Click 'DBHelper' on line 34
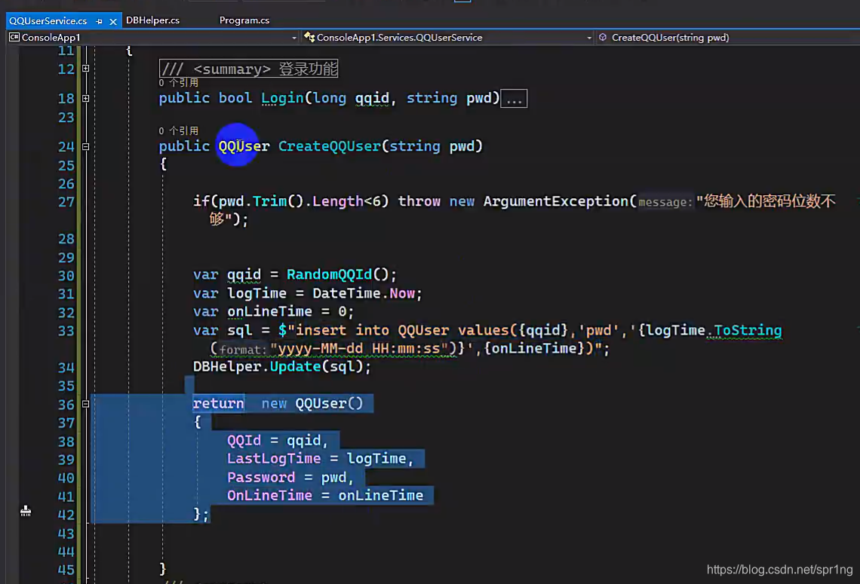The width and height of the screenshot is (860, 584). coord(227,366)
